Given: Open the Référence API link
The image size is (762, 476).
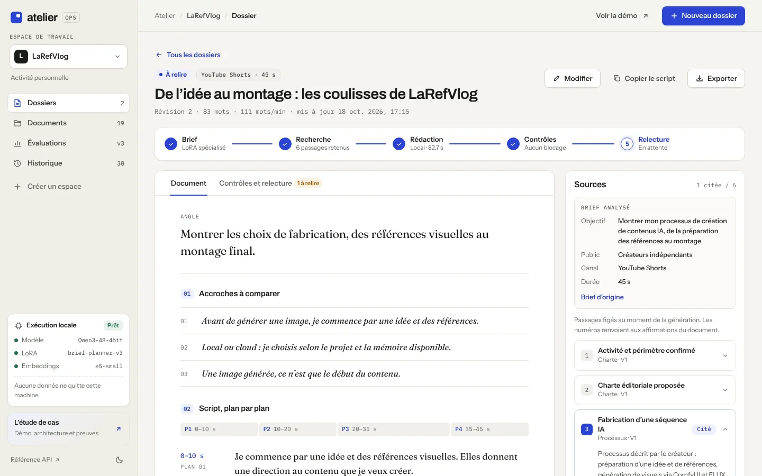Looking at the screenshot, I should click(35, 460).
